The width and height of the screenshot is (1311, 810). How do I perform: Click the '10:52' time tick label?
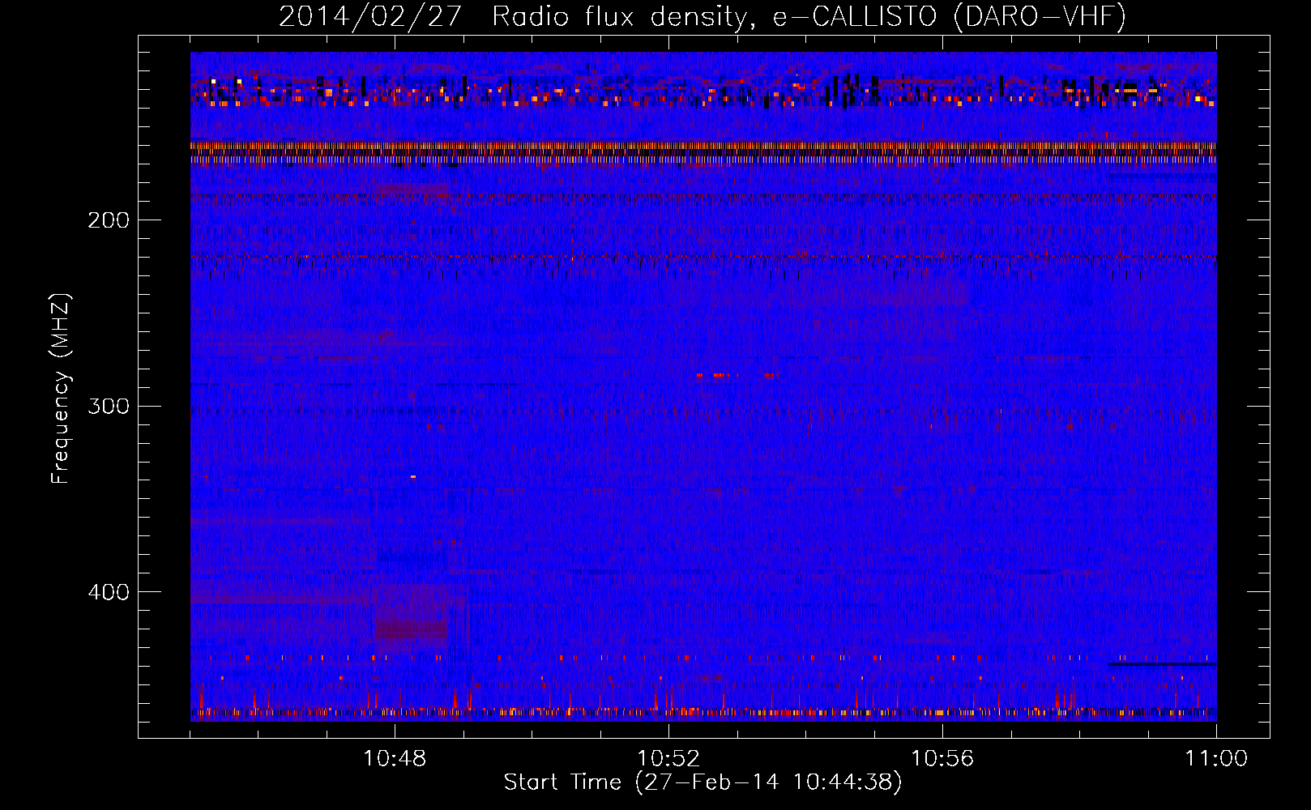(668, 759)
